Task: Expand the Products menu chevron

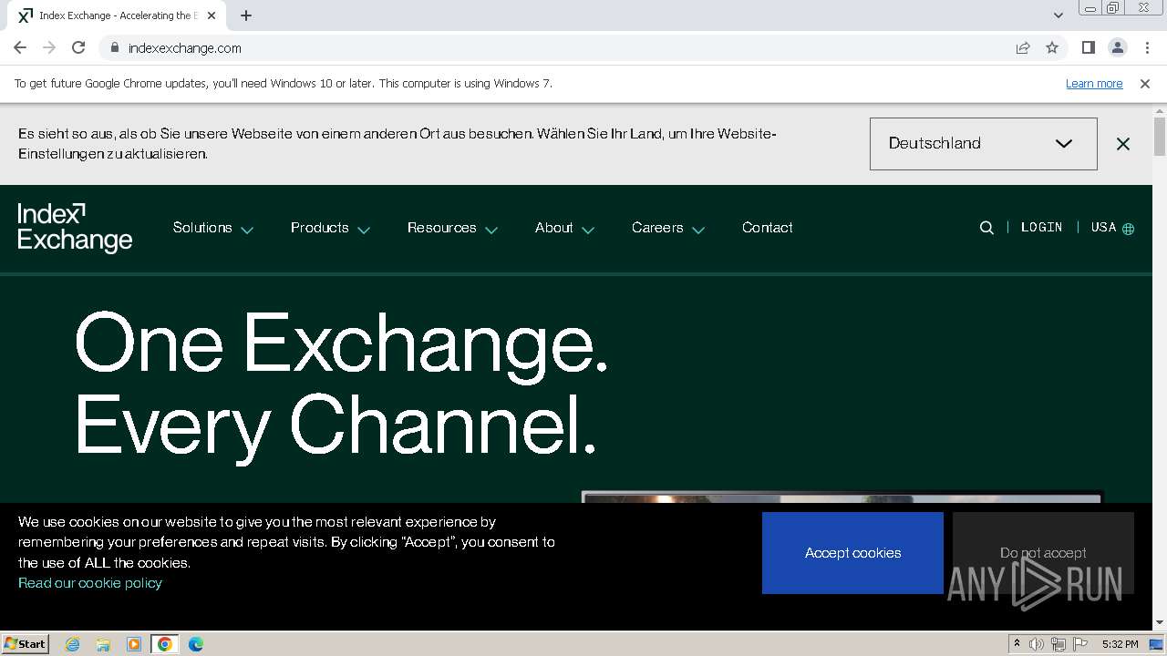Action: [x=364, y=230]
